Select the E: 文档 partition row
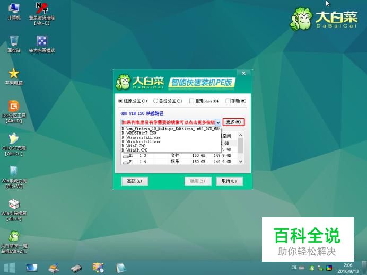The width and height of the screenshot is (367, 275). pos(179,155)
